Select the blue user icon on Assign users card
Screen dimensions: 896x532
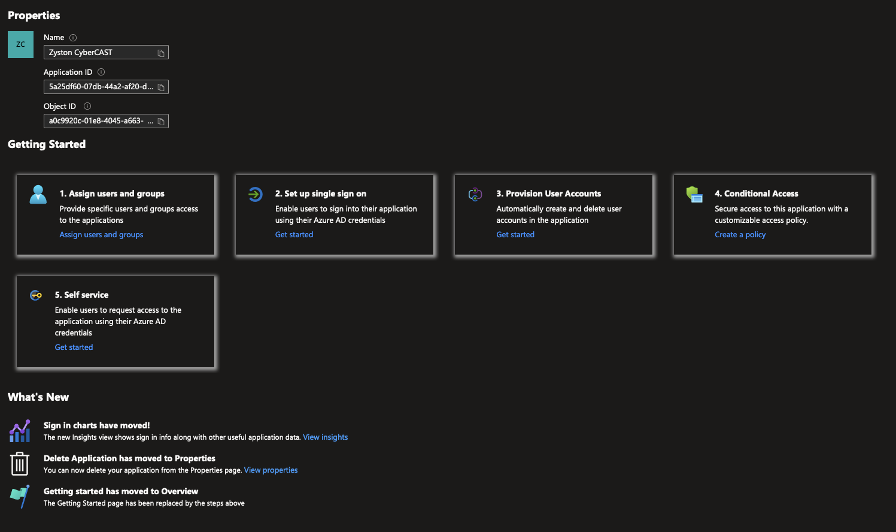pyautogui.click(x=38, y=194)
